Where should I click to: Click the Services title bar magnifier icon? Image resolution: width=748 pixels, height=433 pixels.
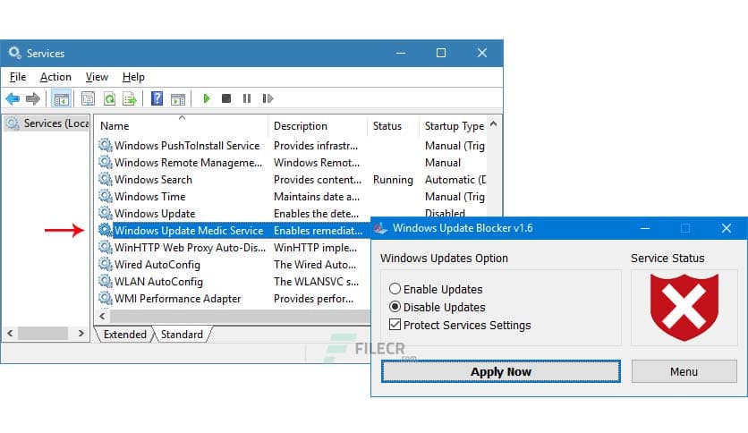coord(15,53)
